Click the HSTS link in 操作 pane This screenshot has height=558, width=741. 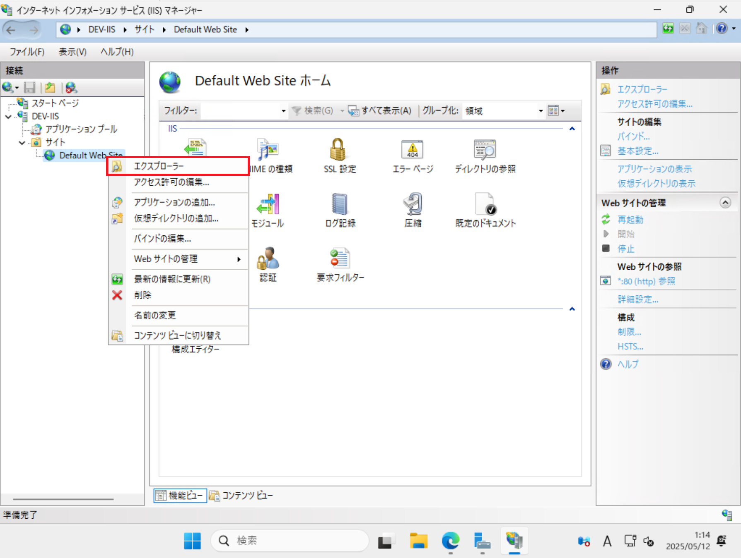point(630,347)
